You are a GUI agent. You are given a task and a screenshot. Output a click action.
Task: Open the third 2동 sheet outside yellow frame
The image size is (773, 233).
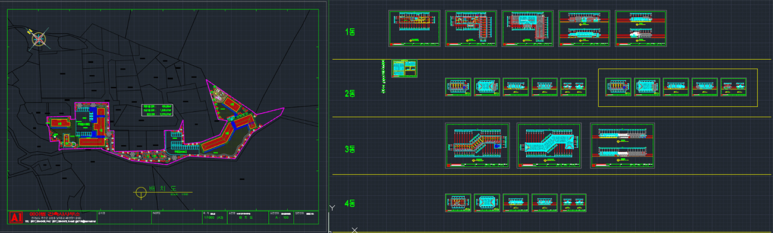pos(516,87)
